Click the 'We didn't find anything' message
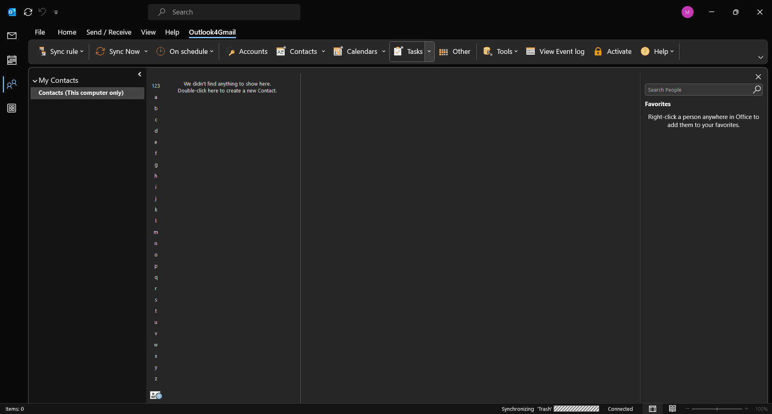 click(x=227, y=87)
